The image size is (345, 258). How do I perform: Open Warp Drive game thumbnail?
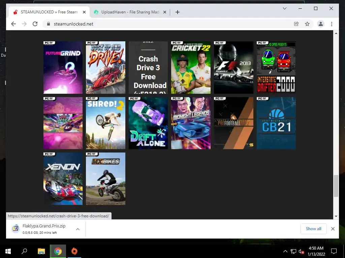click(63, 123)
